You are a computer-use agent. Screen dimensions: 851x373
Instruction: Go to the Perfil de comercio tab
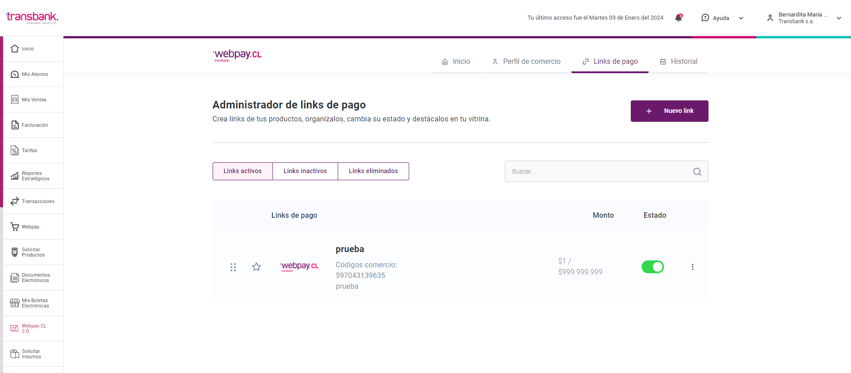tap(526, 62)
